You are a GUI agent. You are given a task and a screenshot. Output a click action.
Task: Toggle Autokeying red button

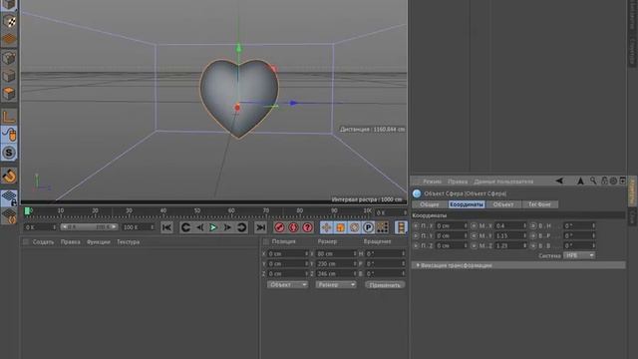[293, 227]
